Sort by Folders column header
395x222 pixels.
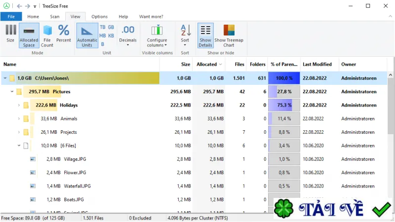pyautogui.click(x=257, y=65)
